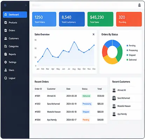Click order ID #1004 in Recent Orders
145x139 pixels.
[37, 120]
